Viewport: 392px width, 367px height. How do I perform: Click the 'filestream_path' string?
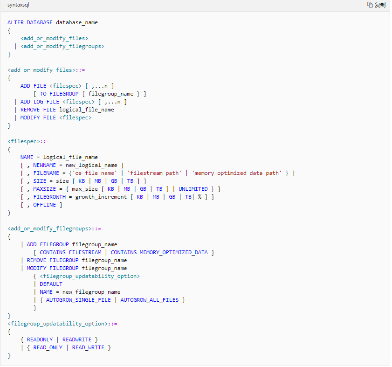pos(154,173)
